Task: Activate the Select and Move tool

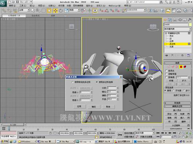Action: coord(55,11)
